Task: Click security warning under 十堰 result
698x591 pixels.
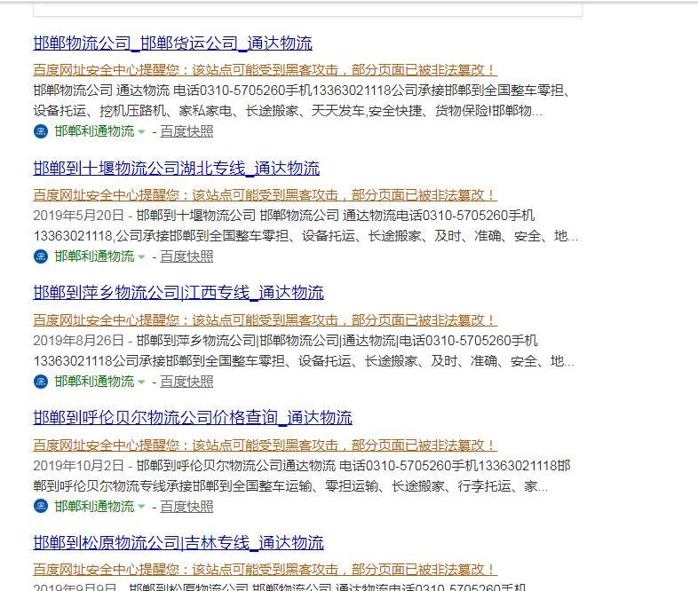Action: tap(265, 194)
